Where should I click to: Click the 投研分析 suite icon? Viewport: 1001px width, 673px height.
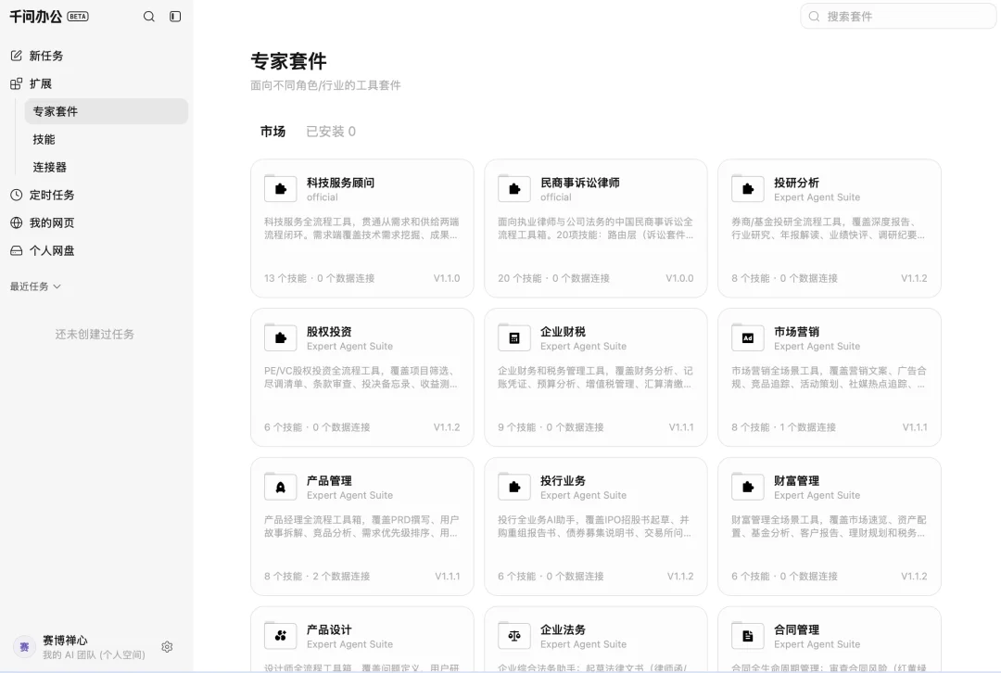pos(748,189)
